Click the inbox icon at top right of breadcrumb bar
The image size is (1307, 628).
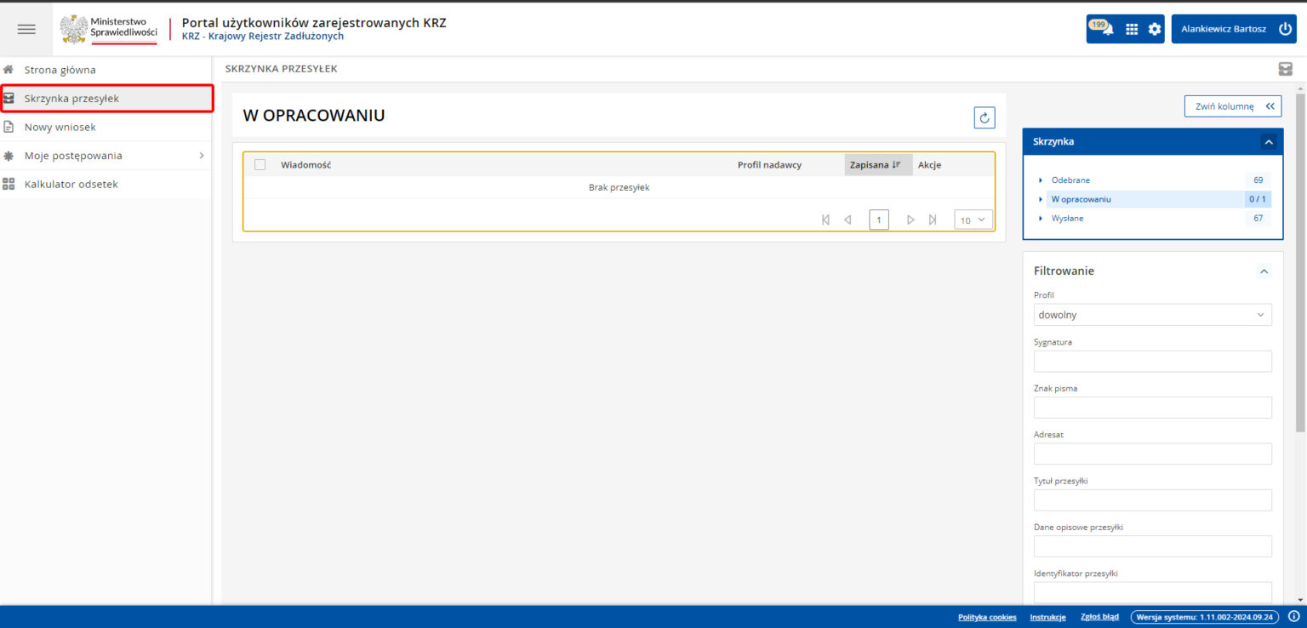pos(1285,69)
